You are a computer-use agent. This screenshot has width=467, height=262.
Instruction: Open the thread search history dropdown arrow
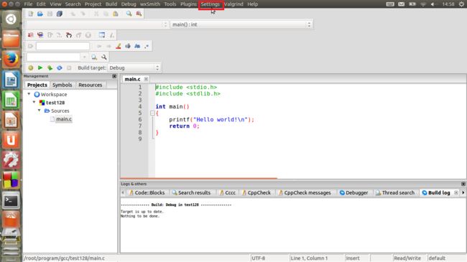(x=85, y=57)
